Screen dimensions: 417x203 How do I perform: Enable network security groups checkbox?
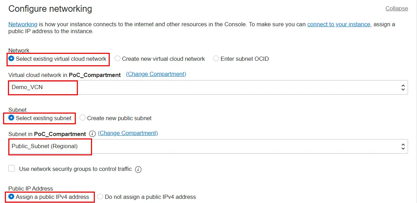(12, 168)
